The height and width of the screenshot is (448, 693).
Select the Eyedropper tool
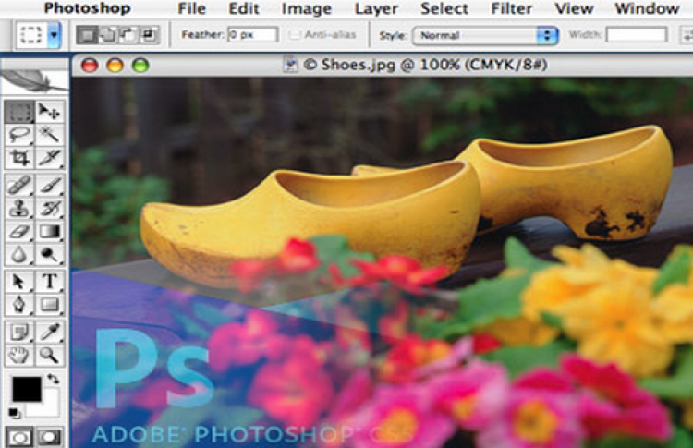point(50,333)
